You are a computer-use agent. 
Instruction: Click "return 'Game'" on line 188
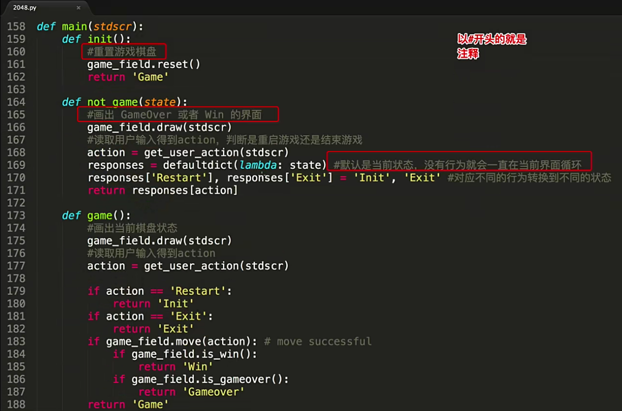pyautogui.click(x=128, y=405)
